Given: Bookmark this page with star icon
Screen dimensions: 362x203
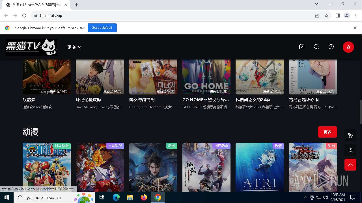Looking at the screenshot, I should 326,16.
